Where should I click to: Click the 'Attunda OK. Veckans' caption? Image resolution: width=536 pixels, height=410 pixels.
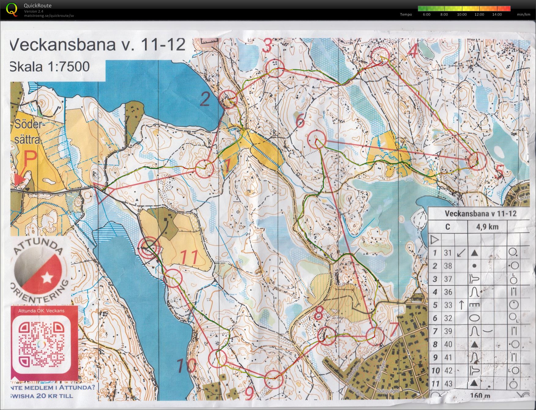point(41,311)
